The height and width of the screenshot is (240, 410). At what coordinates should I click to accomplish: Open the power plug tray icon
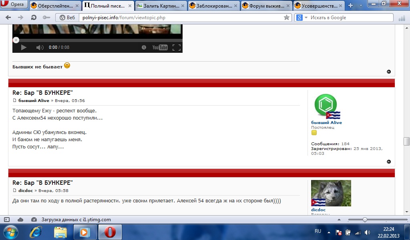pos(348,232)
